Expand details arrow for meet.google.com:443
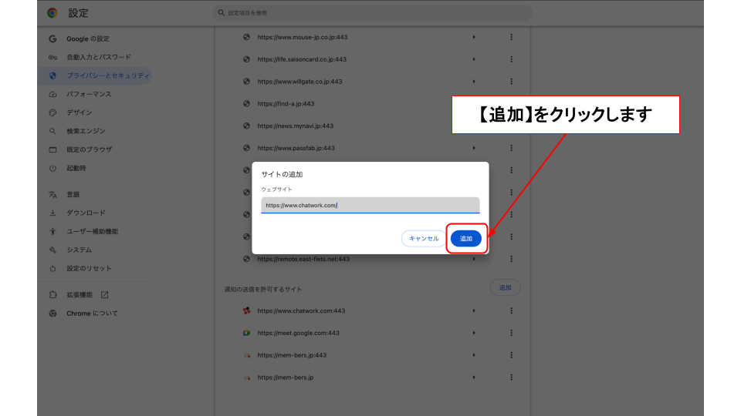Image resolution: width=741 pixels, height=416 pixels. [474, 333]
